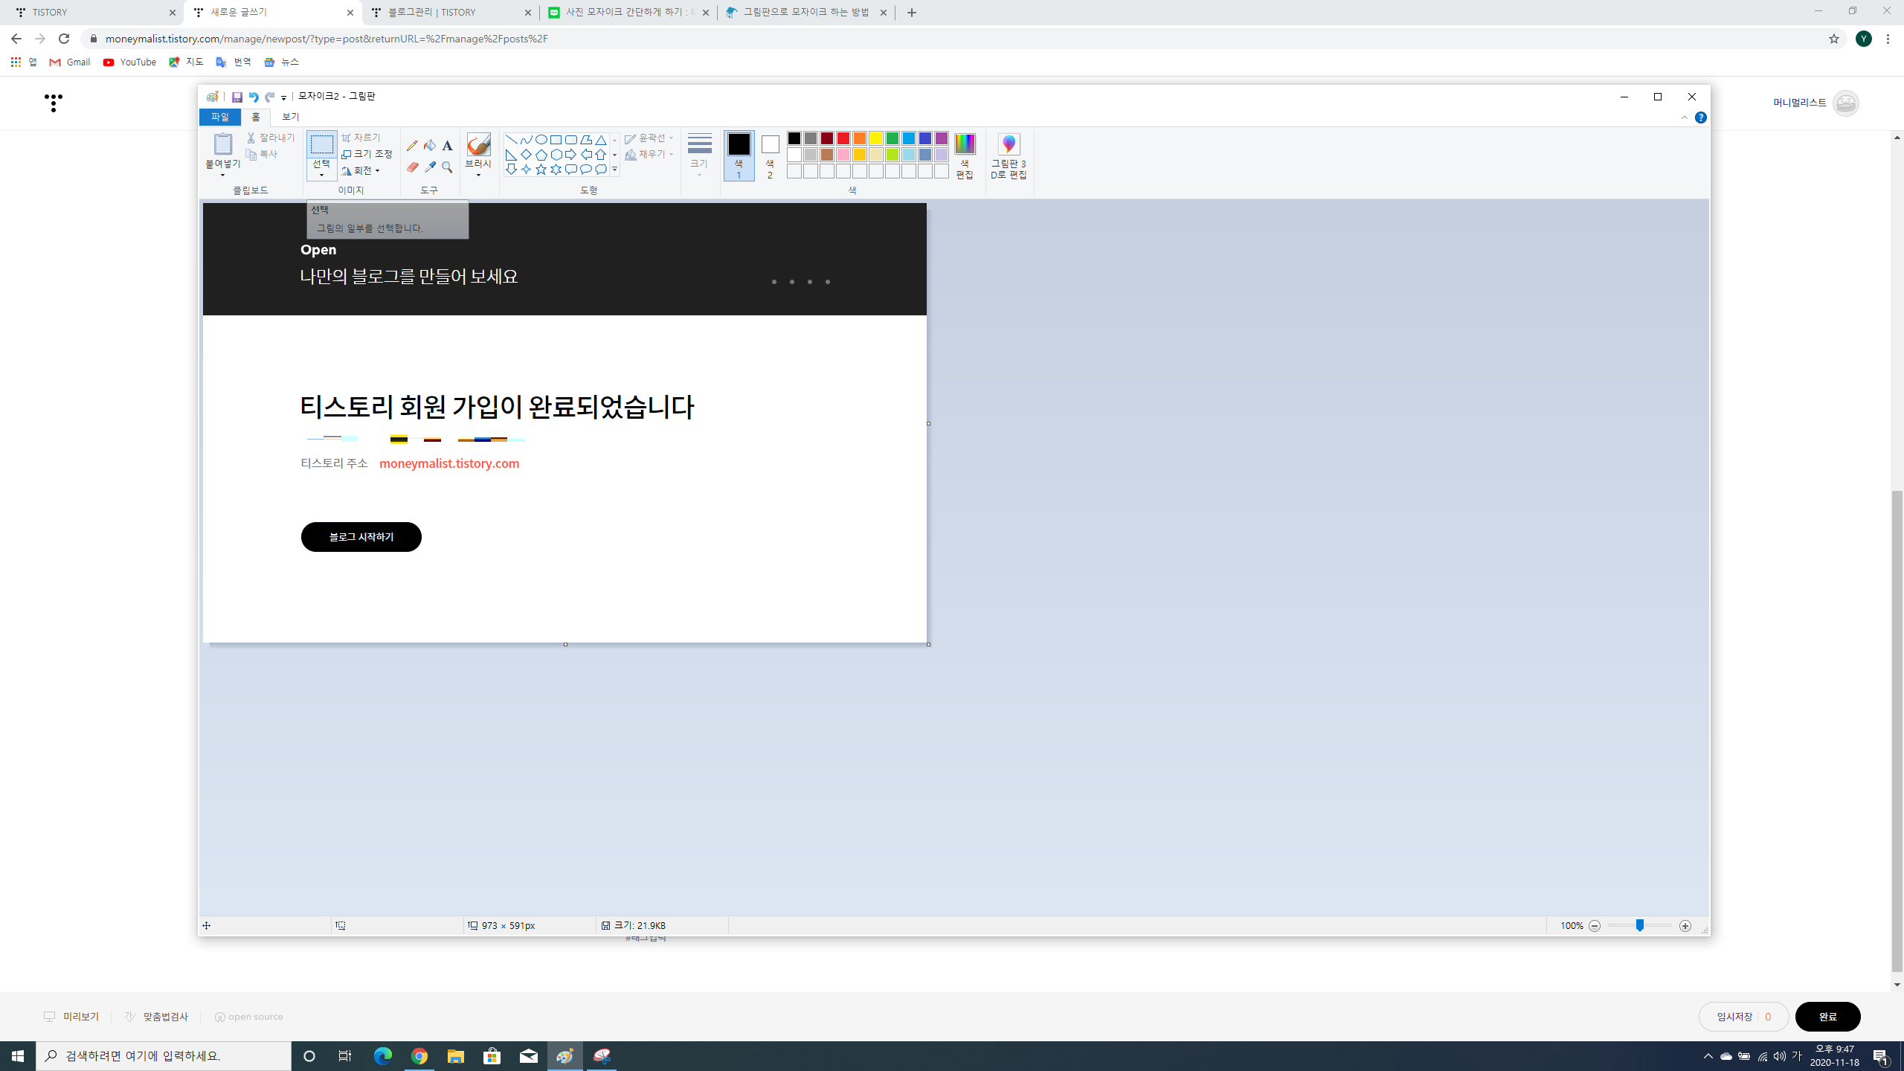Click the Brushes (브러시) icon
The height and width of the screenshot is (1071, 1904).
478,144
